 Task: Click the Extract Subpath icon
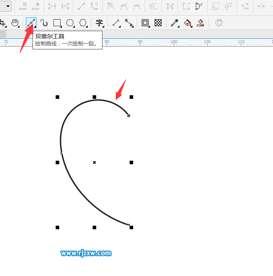pyautogui.click(x=170, y=6)
